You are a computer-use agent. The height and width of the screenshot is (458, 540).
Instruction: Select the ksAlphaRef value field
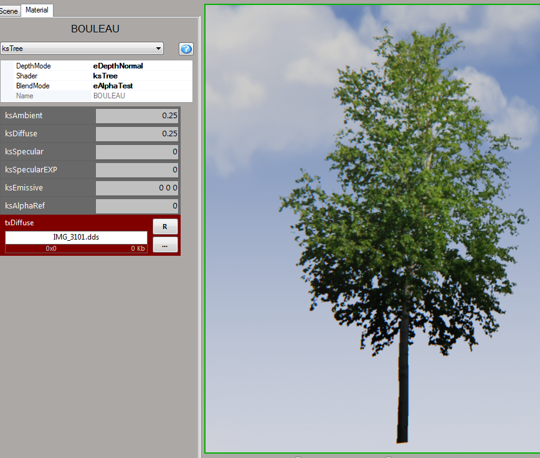[x=137, y=206]
